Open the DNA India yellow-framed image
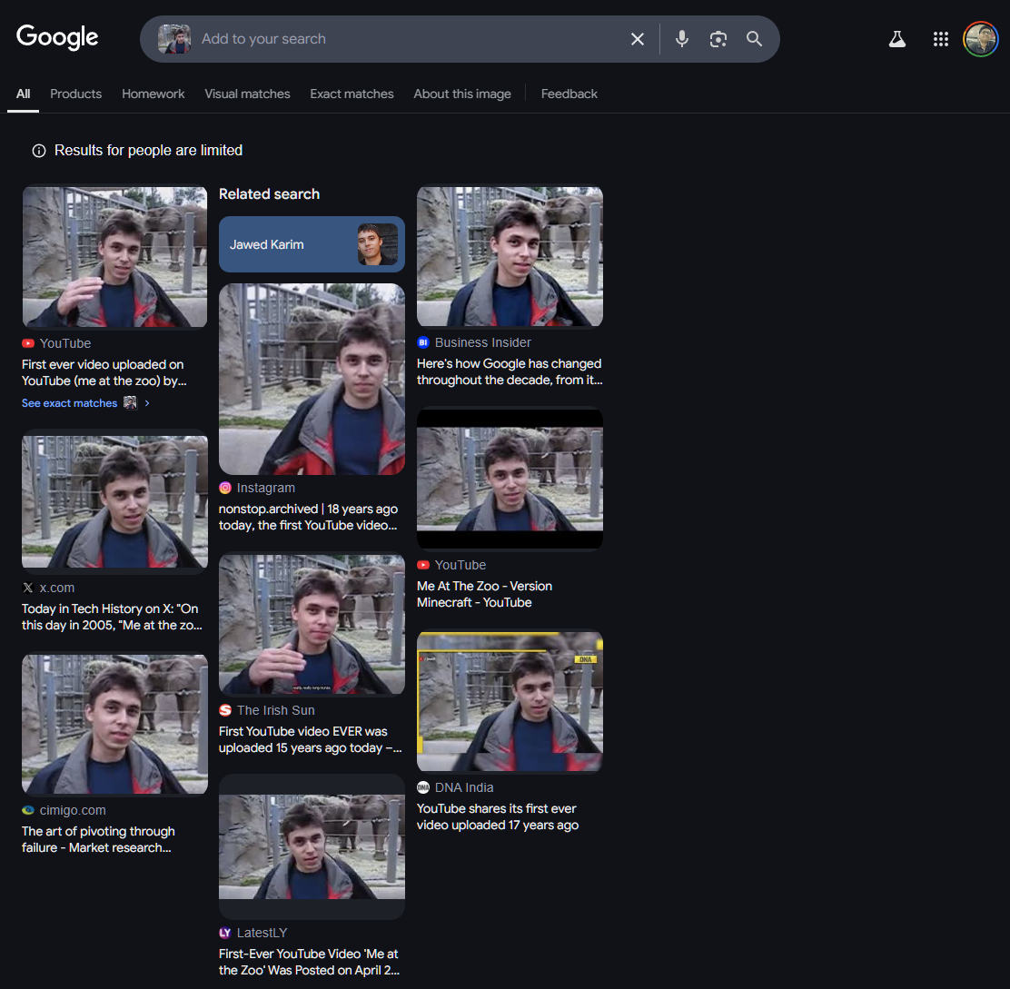This screenshot has width=1010, height=989. [x=510, y=701]
